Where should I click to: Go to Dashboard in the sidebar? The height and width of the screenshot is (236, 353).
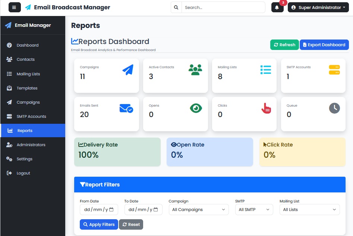tap(33, 45)
